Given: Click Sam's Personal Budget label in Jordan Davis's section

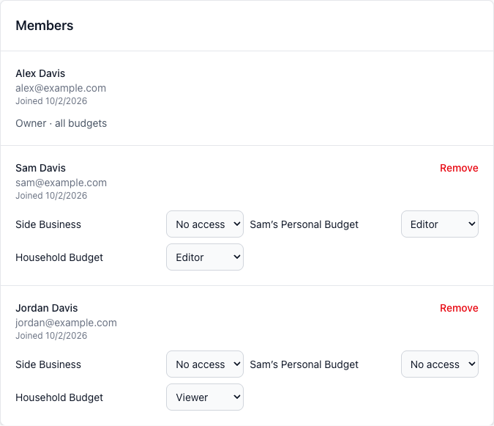Looking at the screenshot, I should 304,364.
